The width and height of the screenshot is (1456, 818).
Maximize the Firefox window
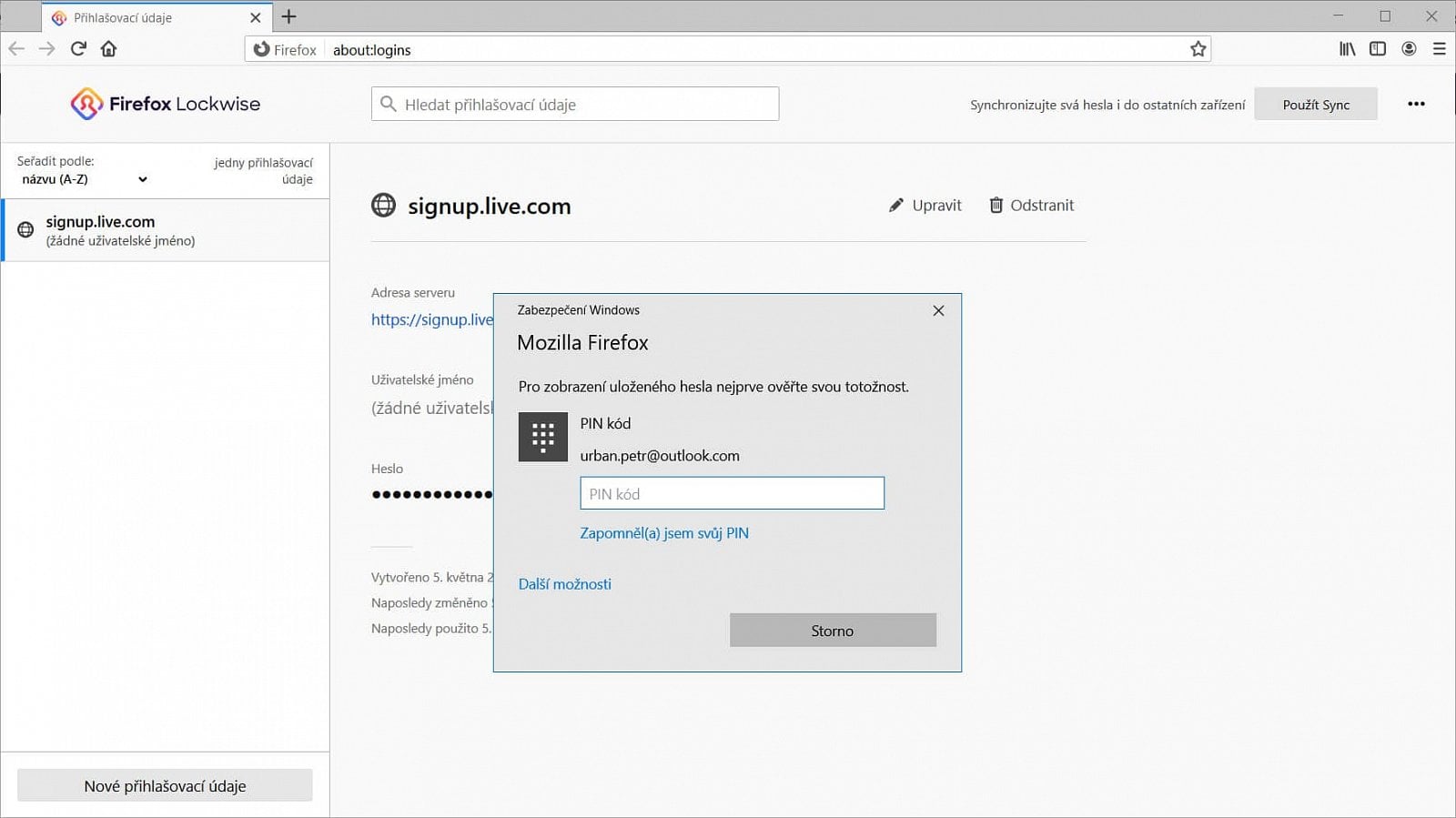point(1385,16)
